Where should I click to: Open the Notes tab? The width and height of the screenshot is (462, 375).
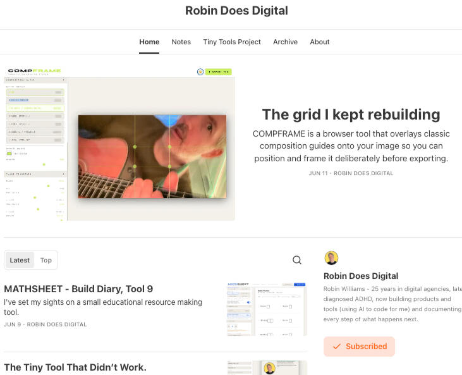(181, 42)
